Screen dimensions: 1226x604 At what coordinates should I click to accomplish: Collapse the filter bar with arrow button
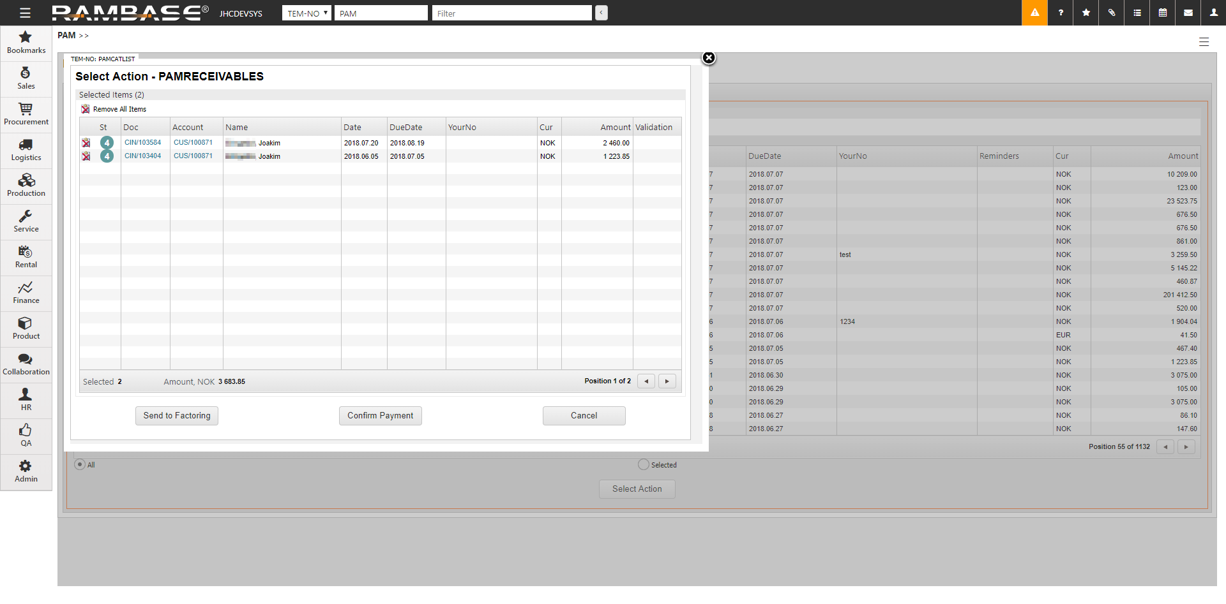601,13
